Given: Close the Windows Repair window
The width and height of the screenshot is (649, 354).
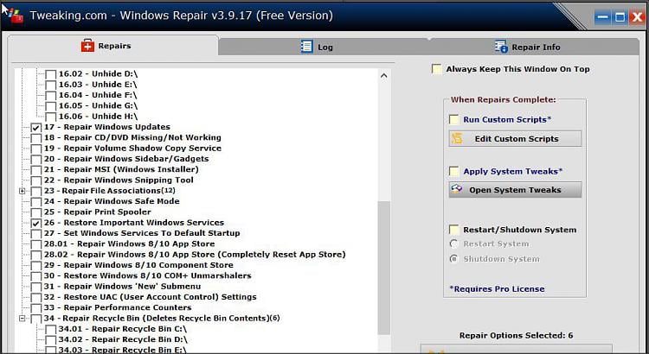Looking at the screenshot, I should pyautogui.click(x=637, y=17).
